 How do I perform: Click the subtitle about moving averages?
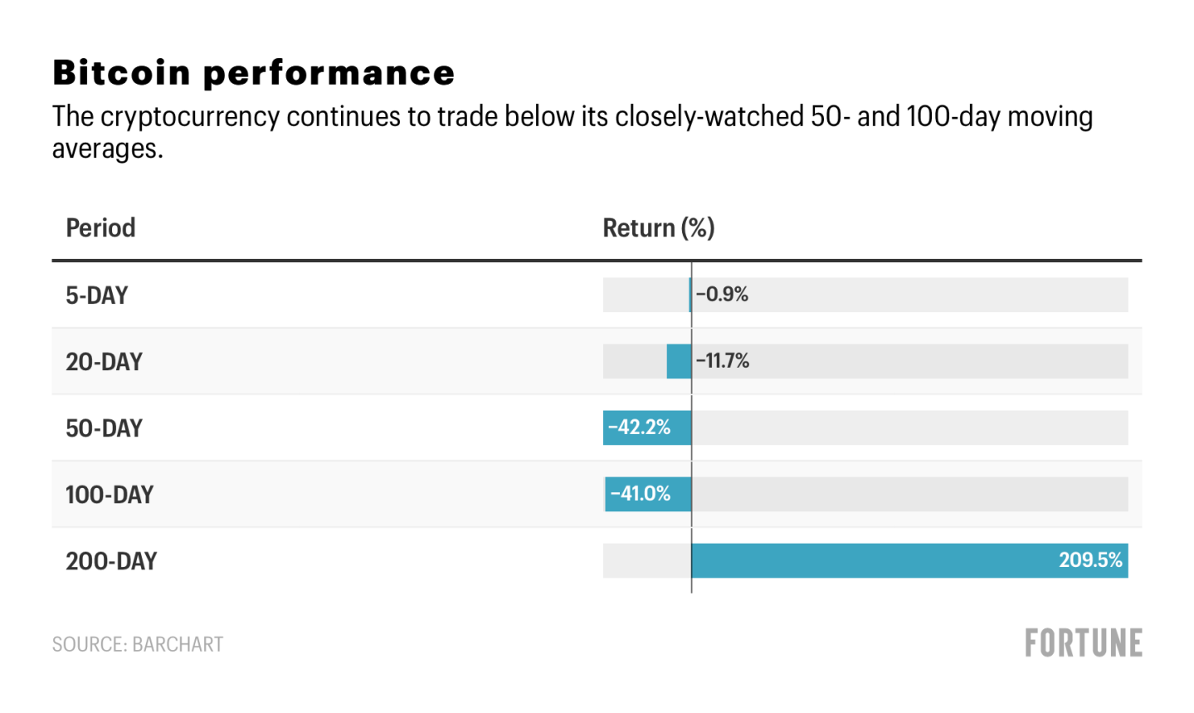(x=572, y=131)
